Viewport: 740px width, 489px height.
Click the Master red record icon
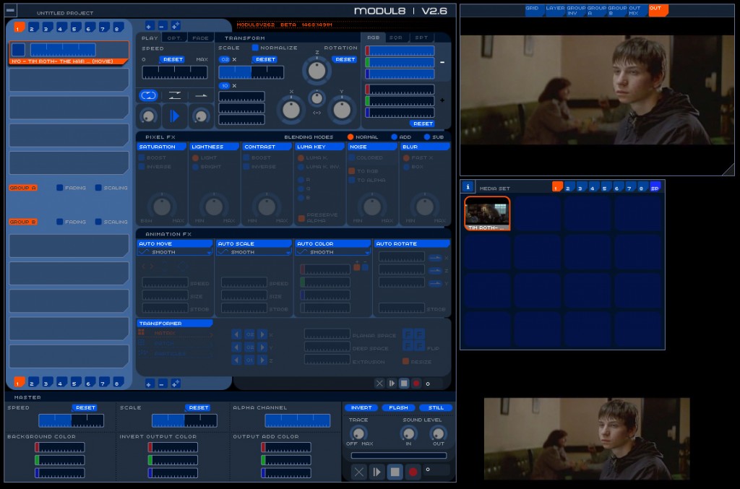click(x=413, y=472)
